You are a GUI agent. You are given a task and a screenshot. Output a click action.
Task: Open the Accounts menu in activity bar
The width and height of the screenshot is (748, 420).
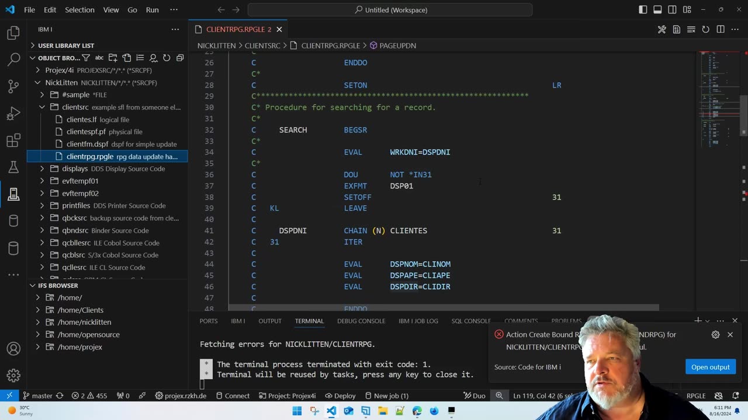[13, 349]
